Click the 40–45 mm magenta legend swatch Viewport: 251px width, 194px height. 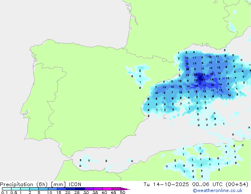(107, 189)
